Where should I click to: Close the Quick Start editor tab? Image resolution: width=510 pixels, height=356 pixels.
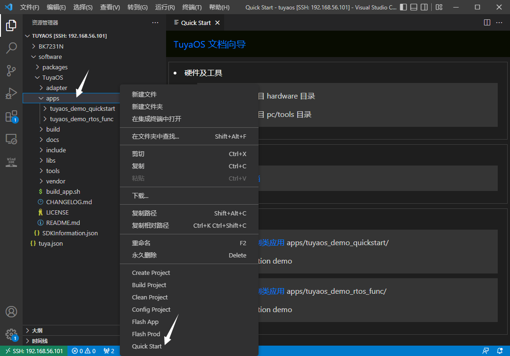[x=217, y=23]
